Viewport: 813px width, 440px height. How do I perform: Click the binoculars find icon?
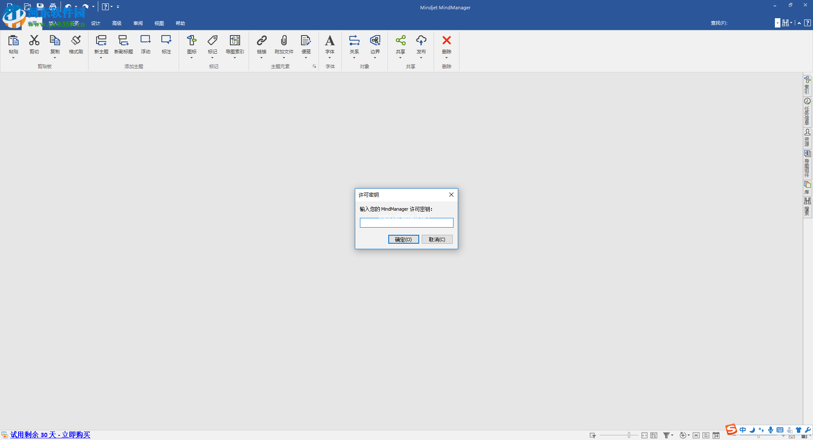click(x=785, y=23)
